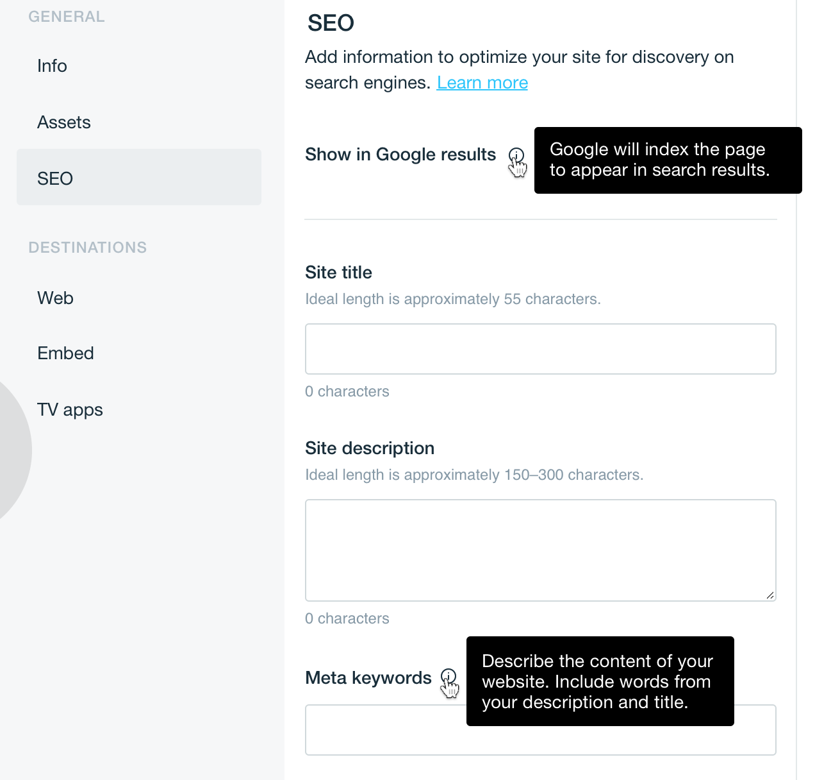Open the Learn more link about SEO
Viewport: 815px width, 780px height.
pyautogui.click(x=482, y=82)
